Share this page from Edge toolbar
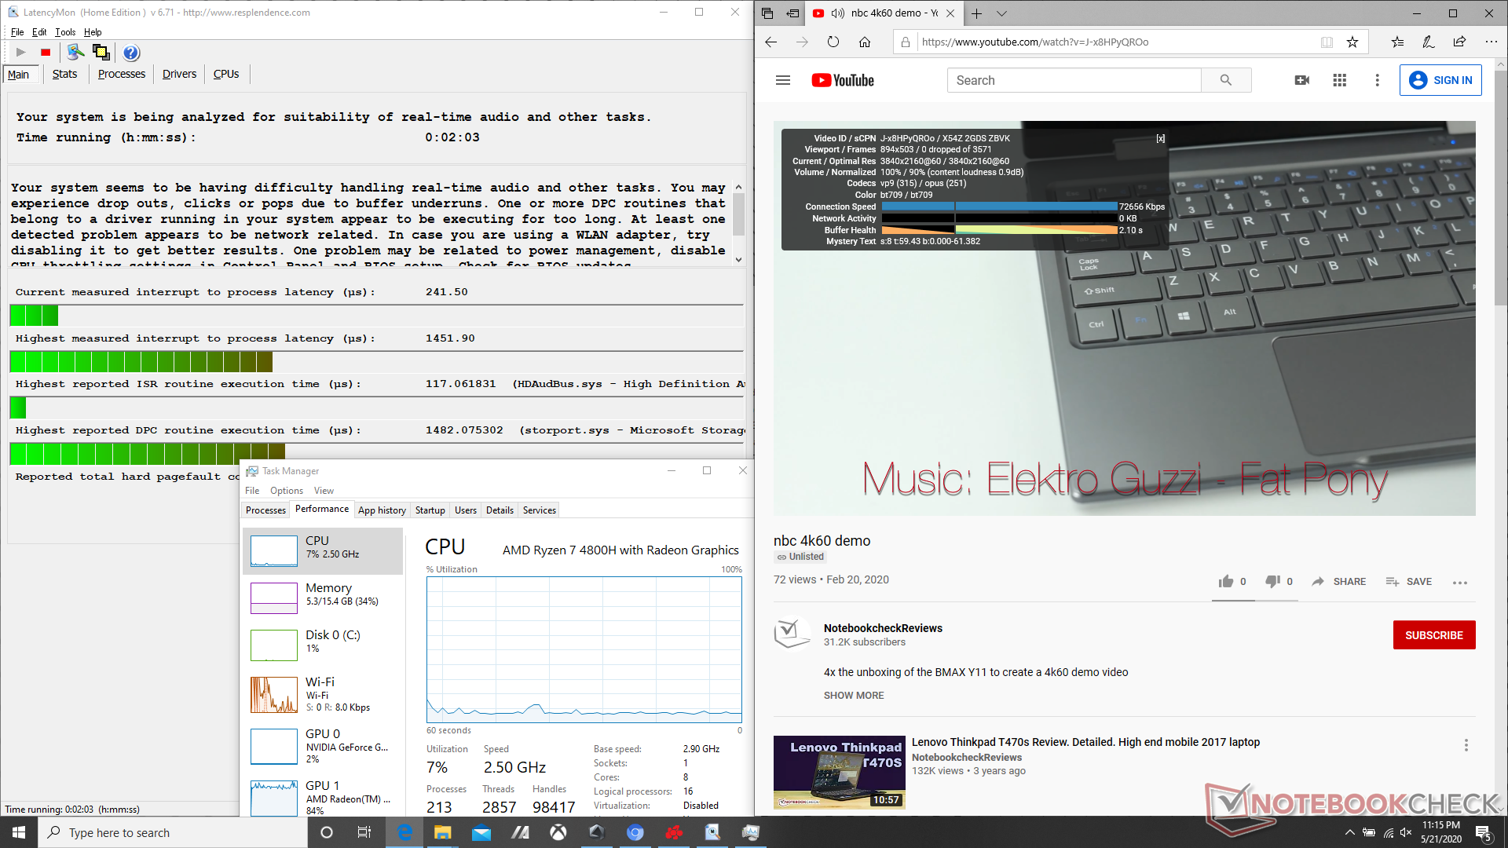This screenshot has height=848, width=1508. [1459, 42]
